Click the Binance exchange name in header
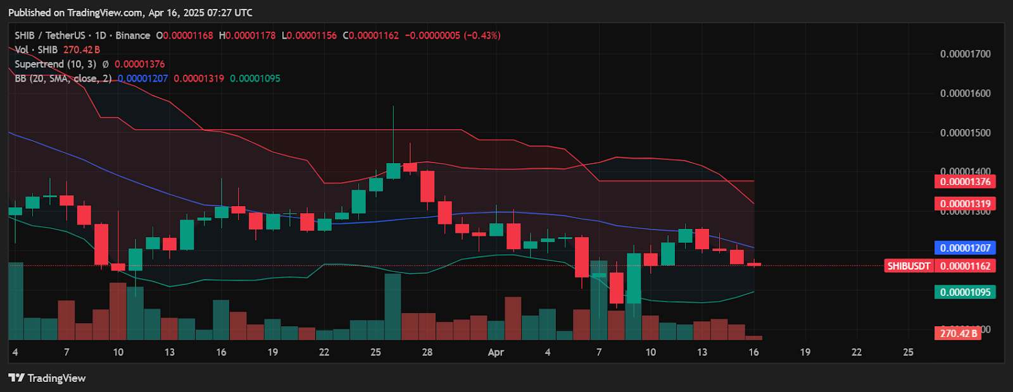Screen dimensions: 1013x392 pyautogui.click(x=133, y=35)
